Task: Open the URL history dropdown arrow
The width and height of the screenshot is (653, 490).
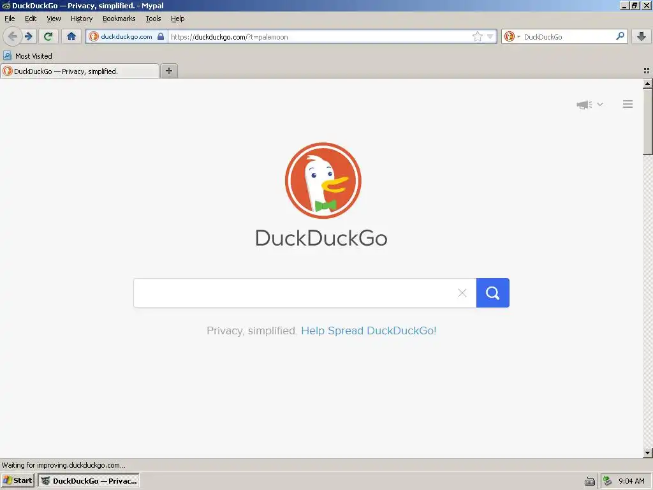Action: point(490,36)
